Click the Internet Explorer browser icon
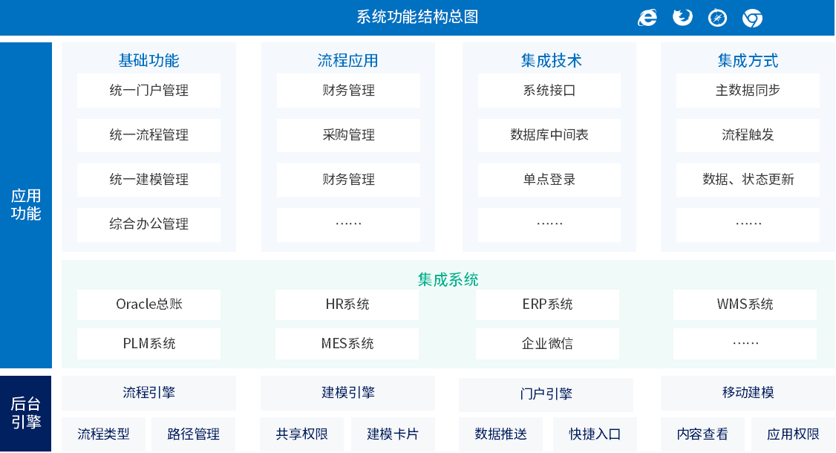 coord(647,17)
